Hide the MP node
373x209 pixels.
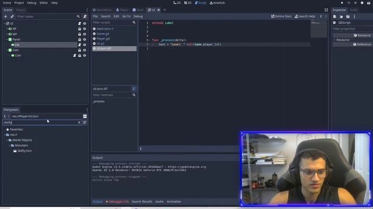pos(85,34)
